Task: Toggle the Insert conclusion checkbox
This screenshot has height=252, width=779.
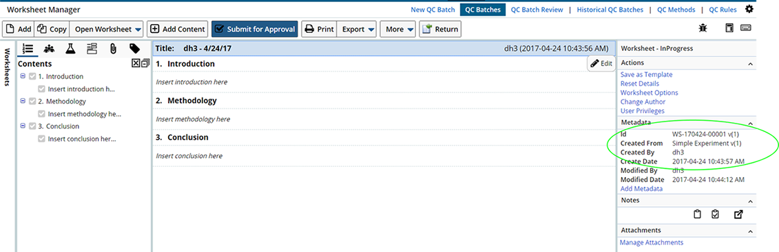Action: pyautogui.click(x=42, y=139)
